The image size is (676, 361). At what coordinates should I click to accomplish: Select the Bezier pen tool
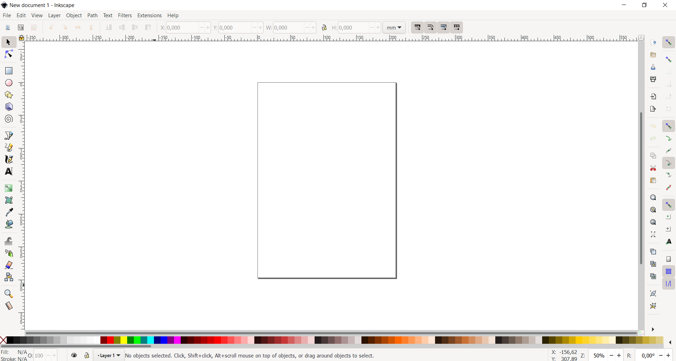click(x=9, y=135)
